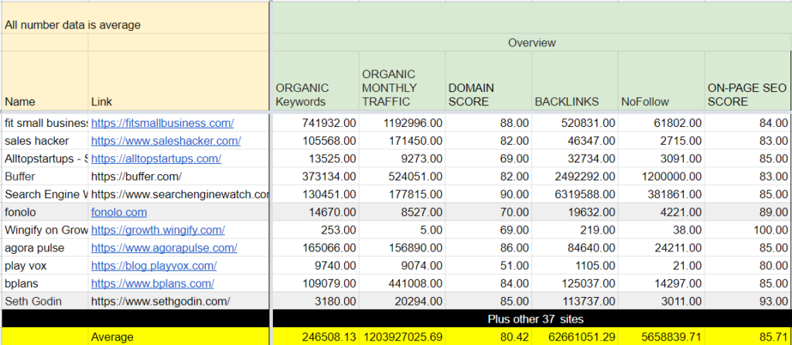Select the 'play vox' name cell
The image size is (792, 345).
(x=44, y=265)
